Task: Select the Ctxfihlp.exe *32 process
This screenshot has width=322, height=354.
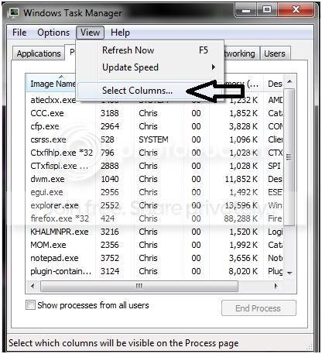Action: click(x=155, y=153)
